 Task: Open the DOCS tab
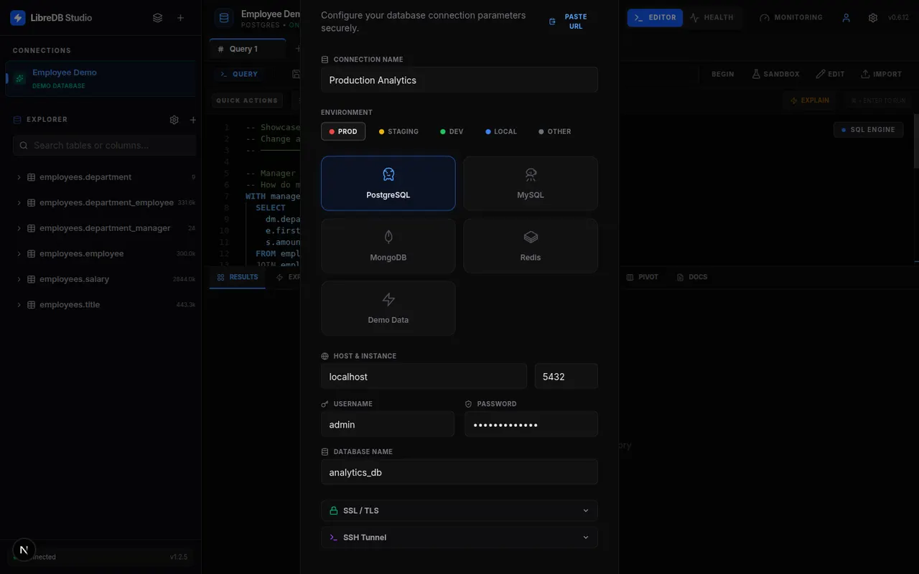tap(692, 277)
